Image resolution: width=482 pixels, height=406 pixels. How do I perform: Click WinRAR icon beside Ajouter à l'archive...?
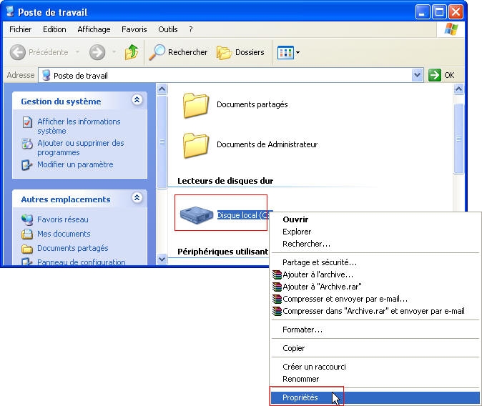[x=277, y=274]
